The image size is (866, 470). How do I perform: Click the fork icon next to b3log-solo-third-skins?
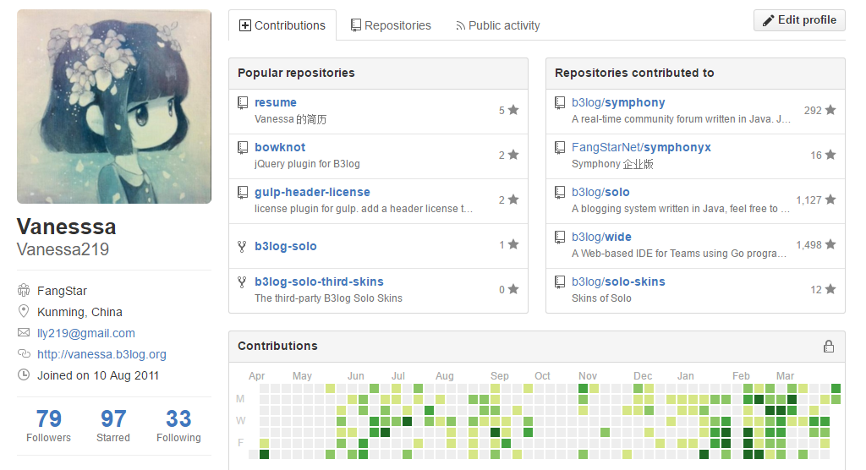[x=243, y=282]
